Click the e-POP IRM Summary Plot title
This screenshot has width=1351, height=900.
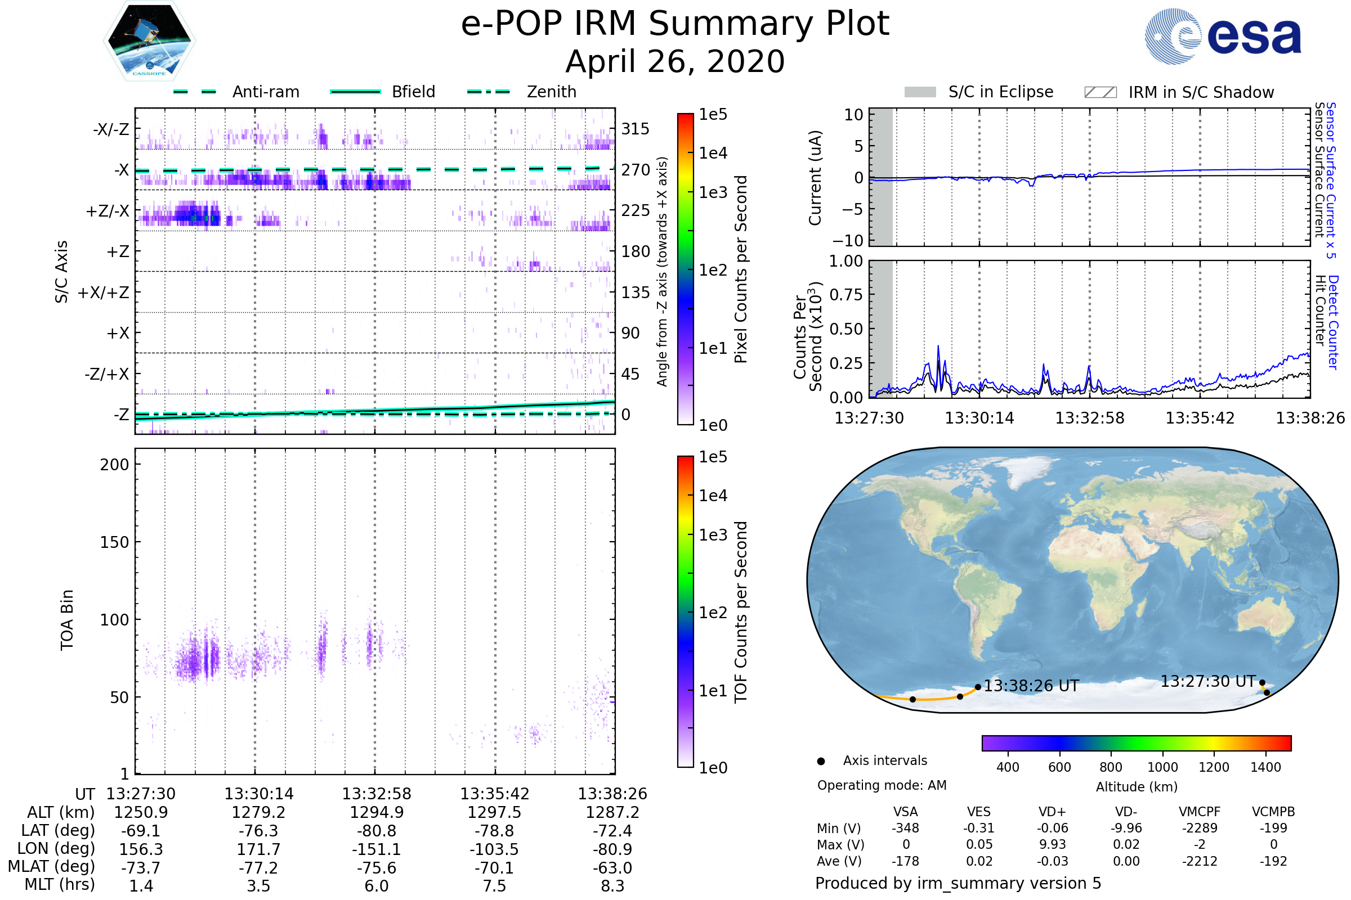click(x=675, y=24)
